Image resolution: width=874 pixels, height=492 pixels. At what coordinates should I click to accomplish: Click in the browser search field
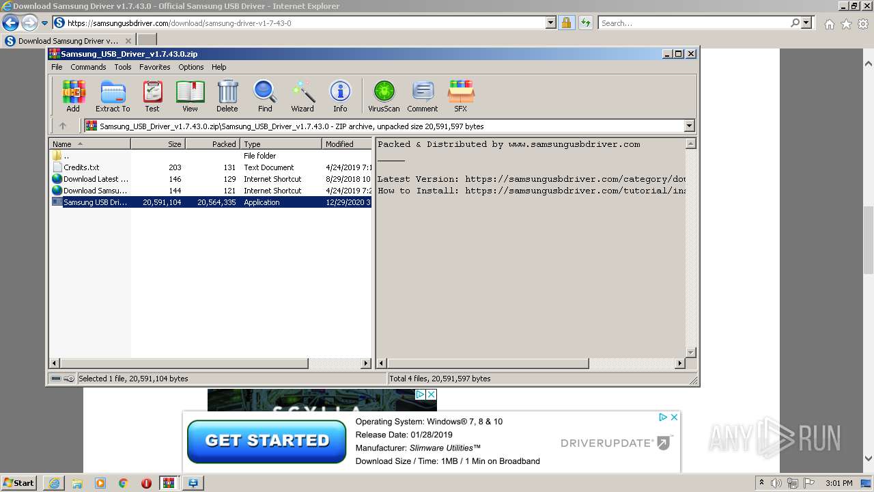tap(693, 23)
